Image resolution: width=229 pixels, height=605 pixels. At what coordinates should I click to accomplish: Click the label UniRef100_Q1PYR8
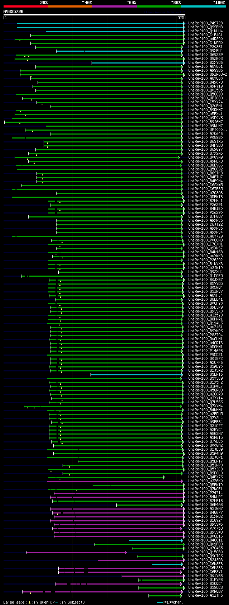205,580
